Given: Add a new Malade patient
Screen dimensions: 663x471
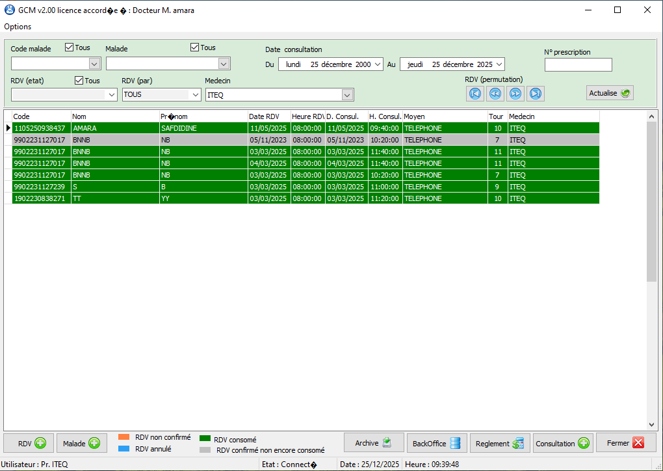Looking at the screenshot, I should [82, 444].
